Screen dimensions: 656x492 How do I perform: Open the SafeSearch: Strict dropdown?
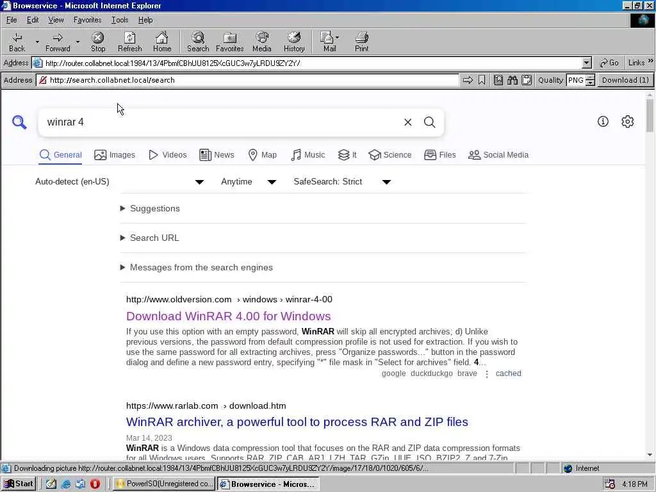click(342, 181)
